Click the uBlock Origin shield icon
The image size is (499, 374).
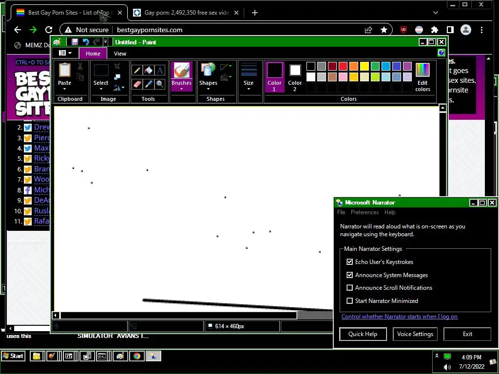tap(403, 30)
